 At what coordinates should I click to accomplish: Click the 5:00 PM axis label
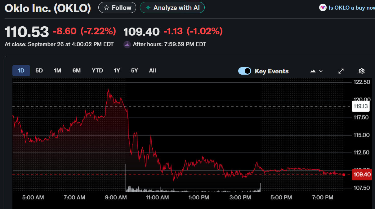tap(281, 198)
